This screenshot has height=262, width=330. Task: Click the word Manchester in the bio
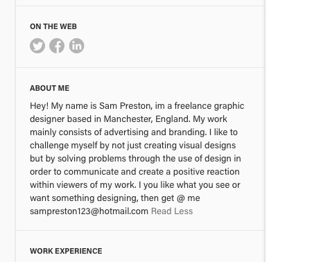pyautogui.click(x=128, y=119)
